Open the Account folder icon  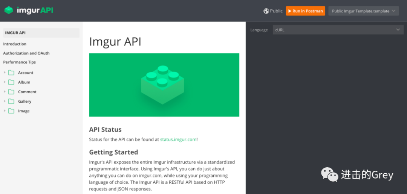[11, 73]
